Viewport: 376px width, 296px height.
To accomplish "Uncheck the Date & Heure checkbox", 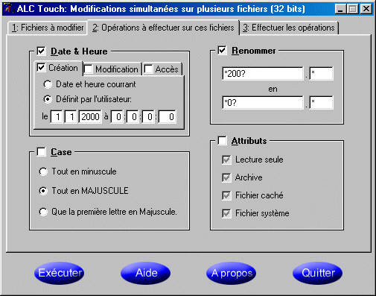I will (x=41, y=51).
